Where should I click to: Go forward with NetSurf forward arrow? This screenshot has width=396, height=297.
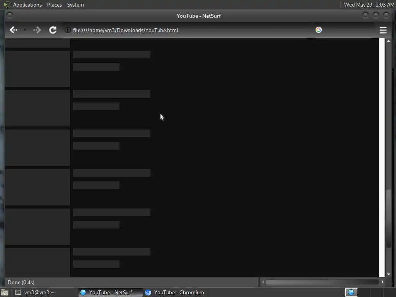pos(37,30)
